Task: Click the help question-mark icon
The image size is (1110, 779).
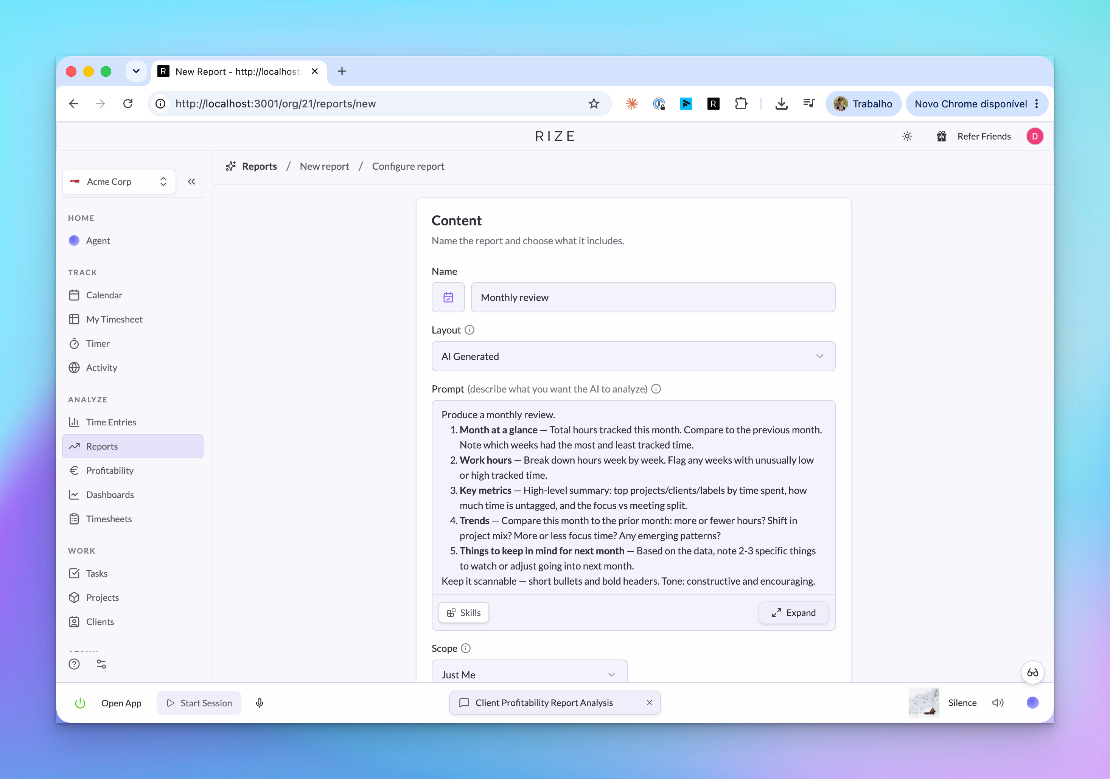Action: point(74,664)
